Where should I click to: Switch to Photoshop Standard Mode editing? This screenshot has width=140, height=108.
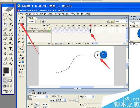coord(5,81)
